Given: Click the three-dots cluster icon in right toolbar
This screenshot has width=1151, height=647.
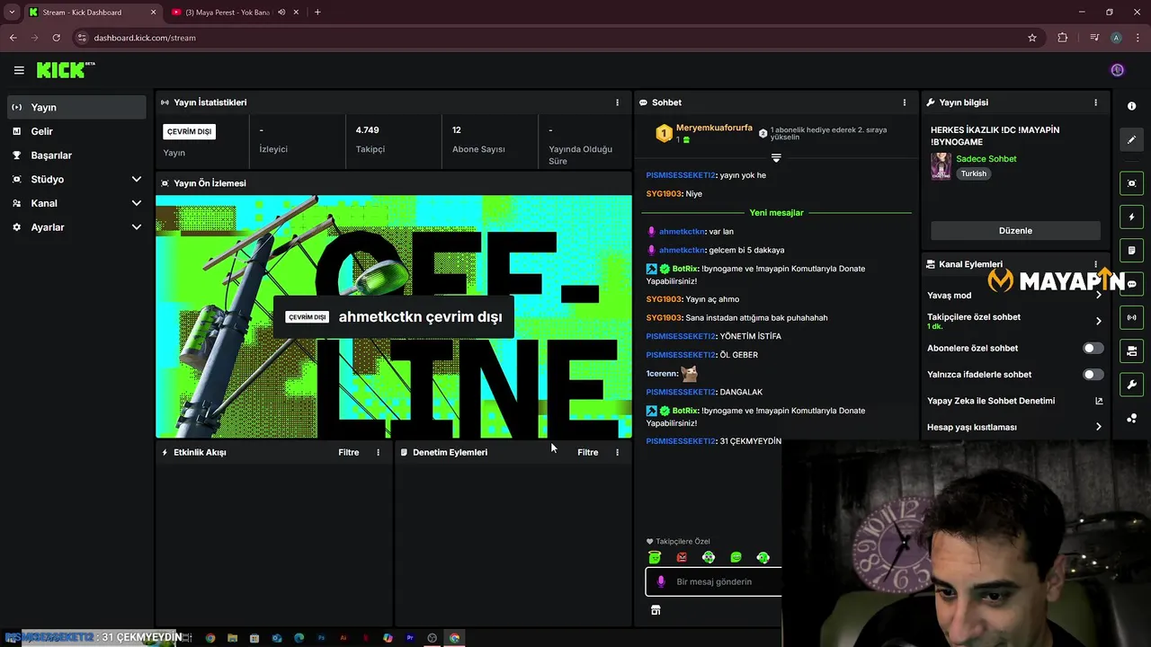Looking at the screenshot, I should click(1131, 418).
